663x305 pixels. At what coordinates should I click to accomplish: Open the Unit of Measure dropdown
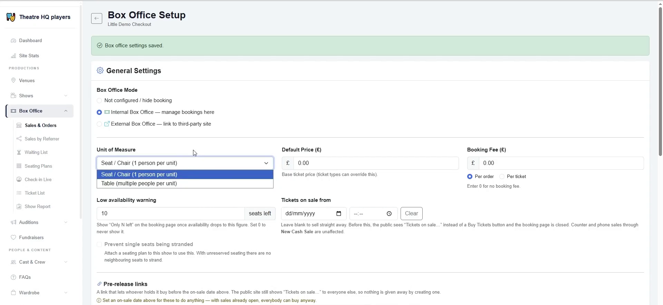coord(185,163)
